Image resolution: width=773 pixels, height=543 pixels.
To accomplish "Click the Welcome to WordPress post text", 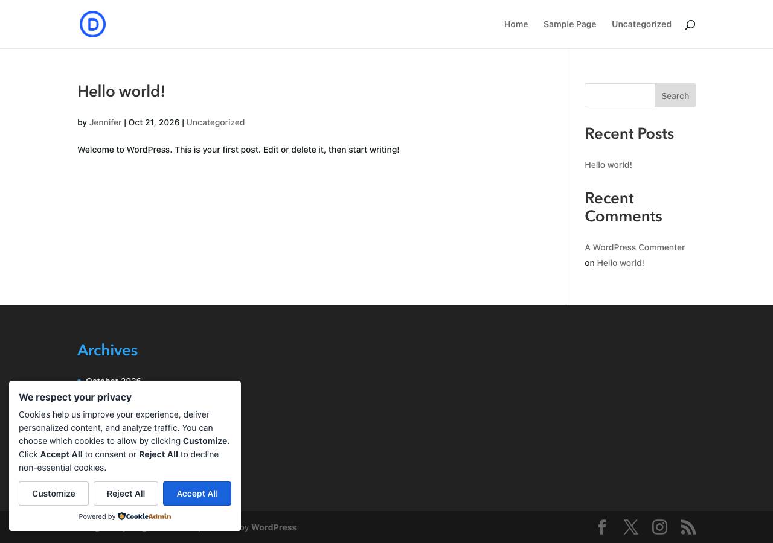I will [x=238, y=150].
